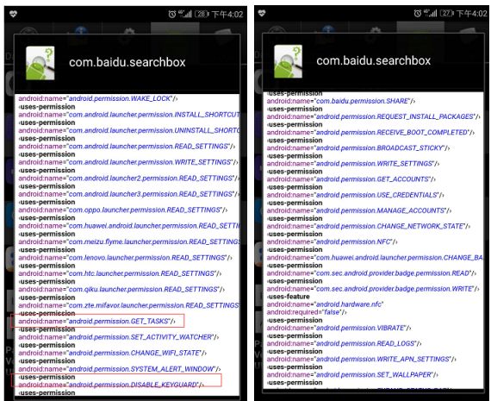Select the launcher2 READ_SETTINGS permission line
This screenshot has width=491, height=401.
point(129,179)
